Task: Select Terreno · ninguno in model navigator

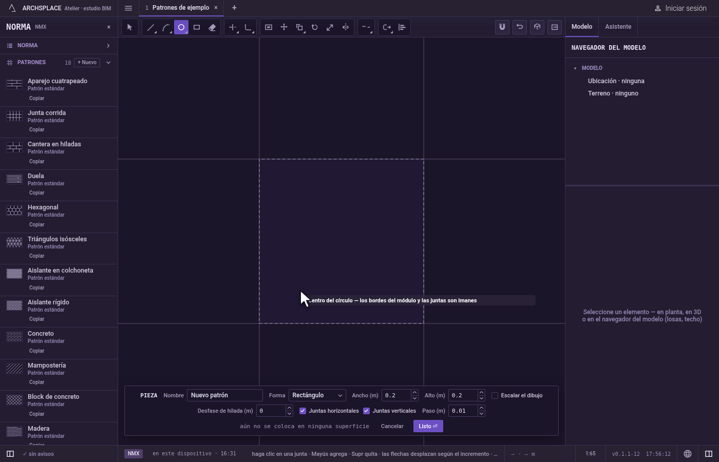Action: pyautogui.click(x=613, y=93)
